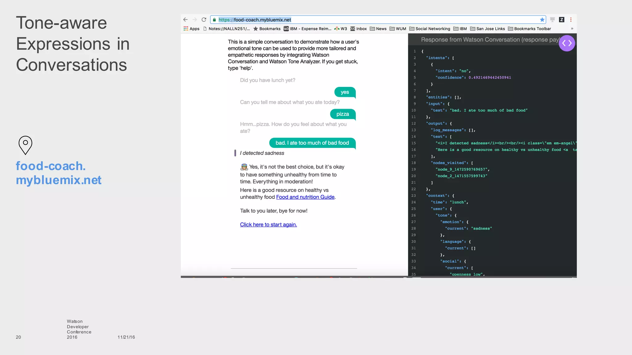Open the WUM bookmarks folder
This screenshot has height=355, width=632.
(398, 29)
